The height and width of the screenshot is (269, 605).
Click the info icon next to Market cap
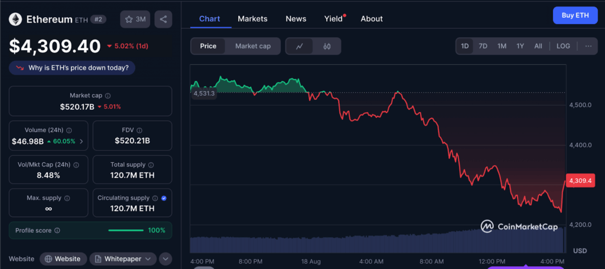[108, 96]
